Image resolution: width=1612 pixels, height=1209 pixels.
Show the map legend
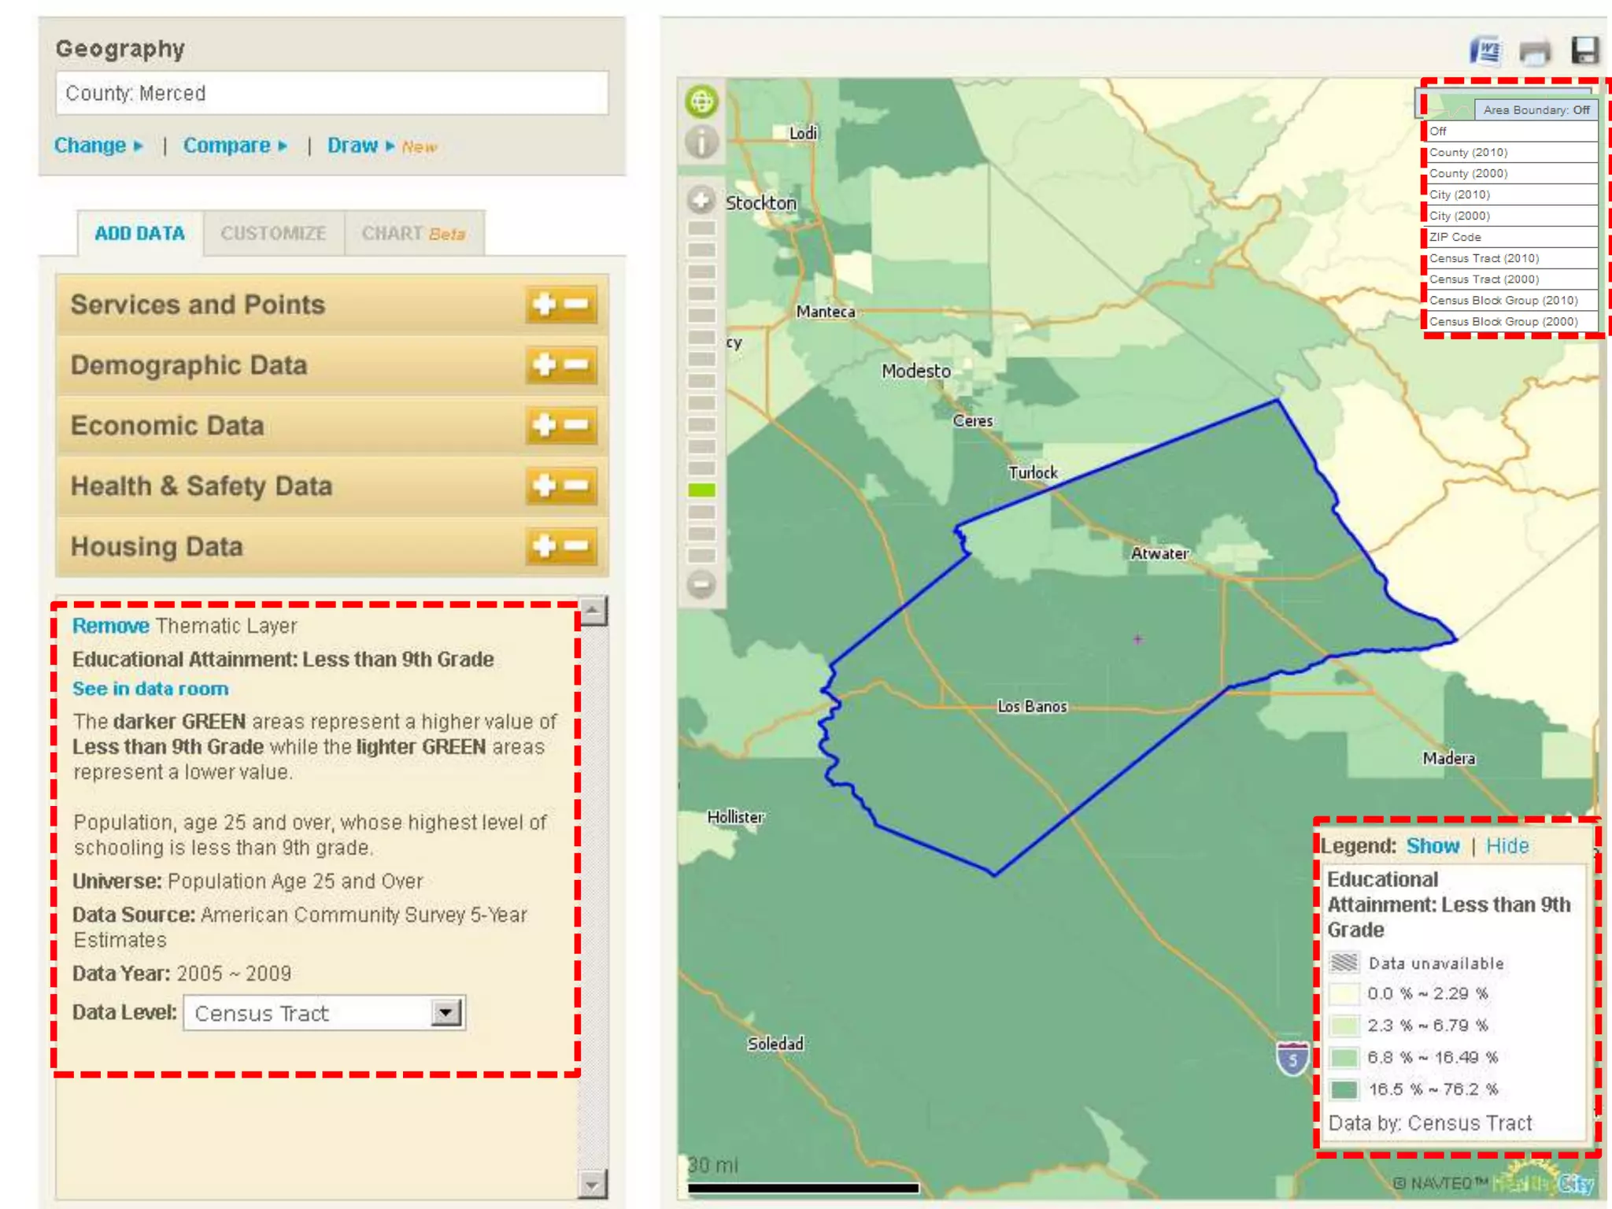click(1433, 845)
